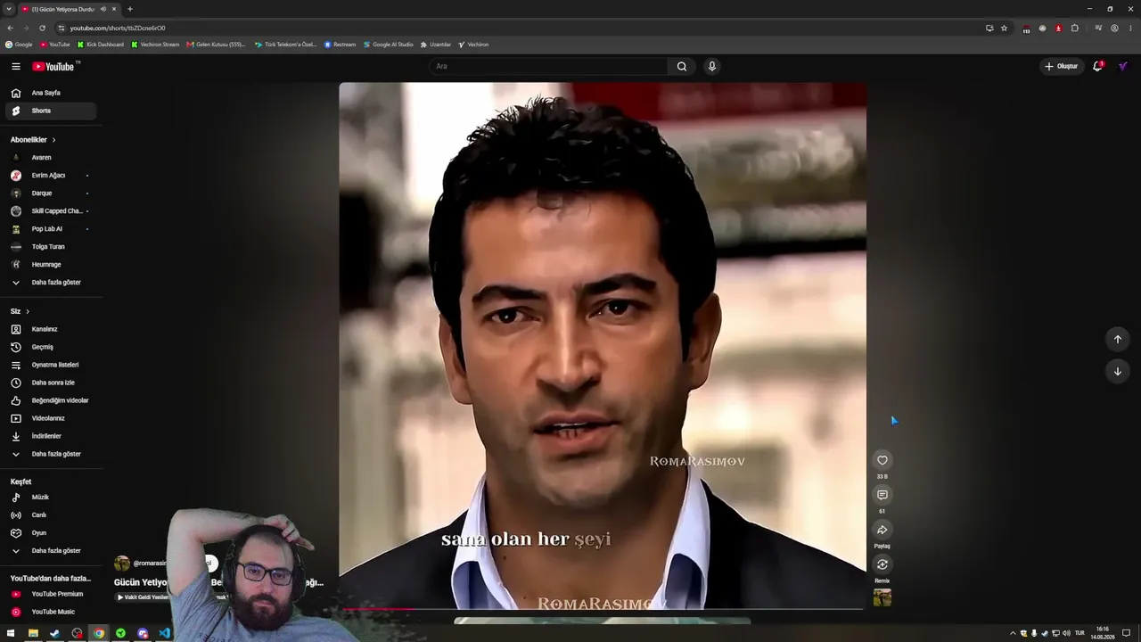Open a new browser tab
This screenshot has width=1141, height=642.
pos(130,9)
